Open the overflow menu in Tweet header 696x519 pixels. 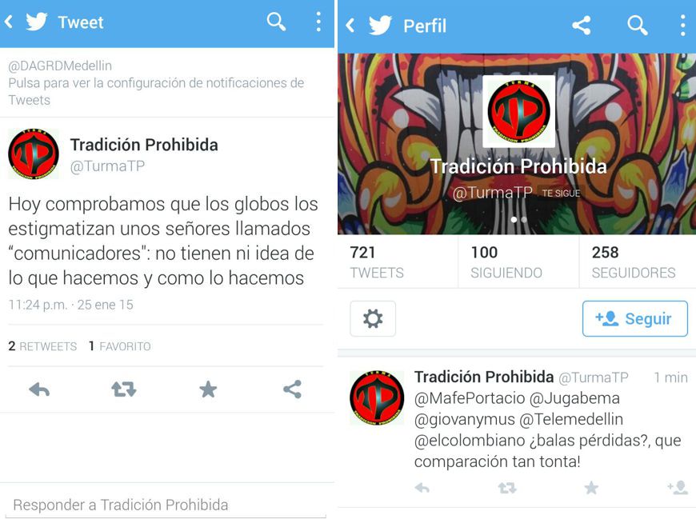(x=318, y=22)
